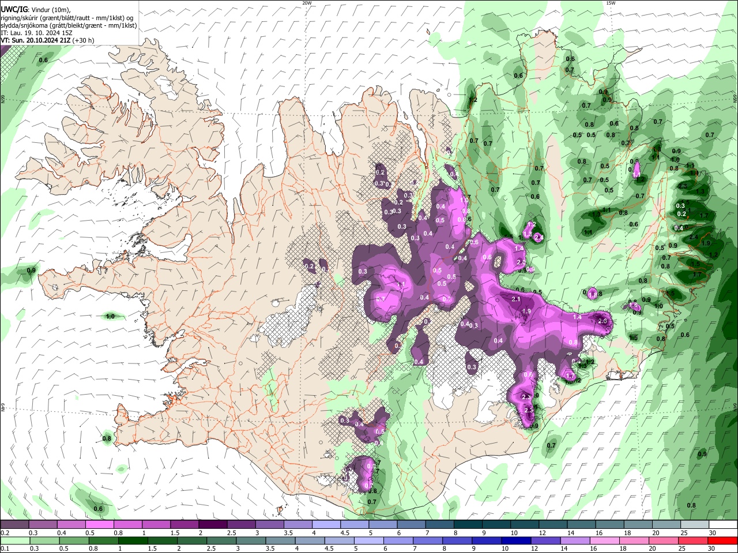Screen dimensions: 738x553
Task: Click the 'IT: Lau. 19. 10. 2024 15Z' line
Action: (x=36, y=33)
